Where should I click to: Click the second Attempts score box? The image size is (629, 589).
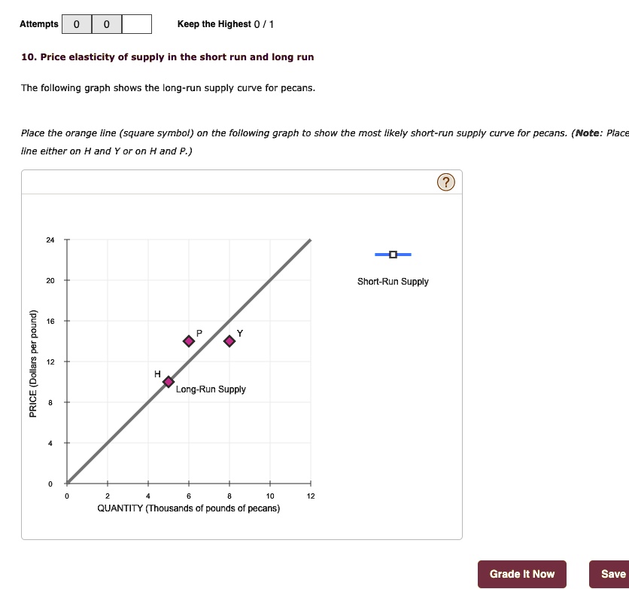(x=106, y=23)
